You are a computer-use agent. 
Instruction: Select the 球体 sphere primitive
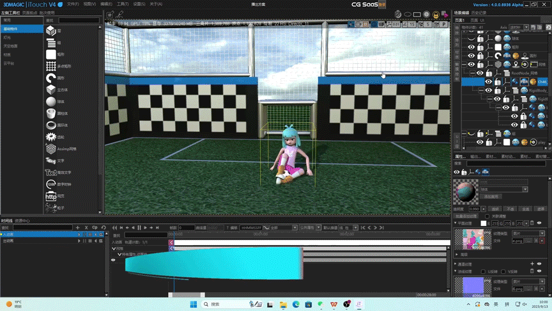click(x=51, y=102)
